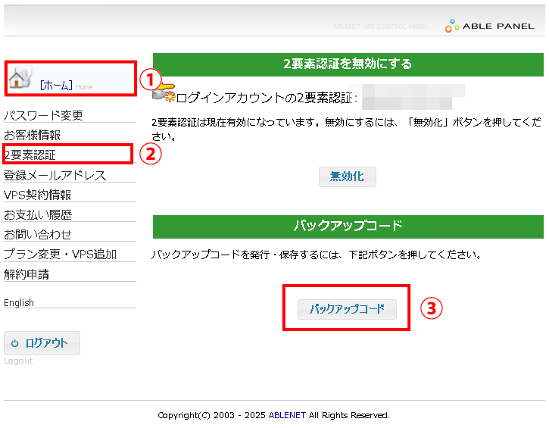This screenshot has width=549, height=428.
Task: Click the home house icon
Action: tap(20, 78)
